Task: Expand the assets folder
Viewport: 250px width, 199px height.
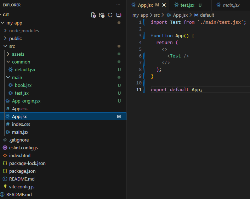Action: pyautogui.click(x=8, y=54)
